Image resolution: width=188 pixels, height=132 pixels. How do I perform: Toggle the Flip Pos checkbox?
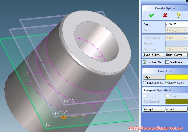point(144,96)
